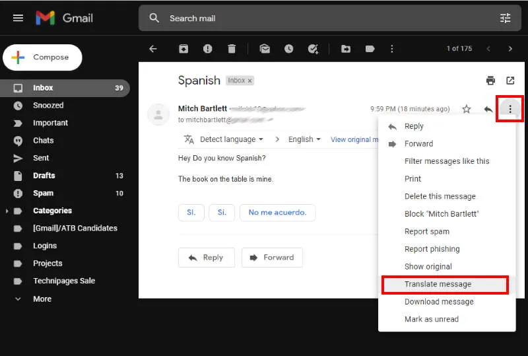
Task: Select Forward in dropdown menu
Action: coord(447,144)
